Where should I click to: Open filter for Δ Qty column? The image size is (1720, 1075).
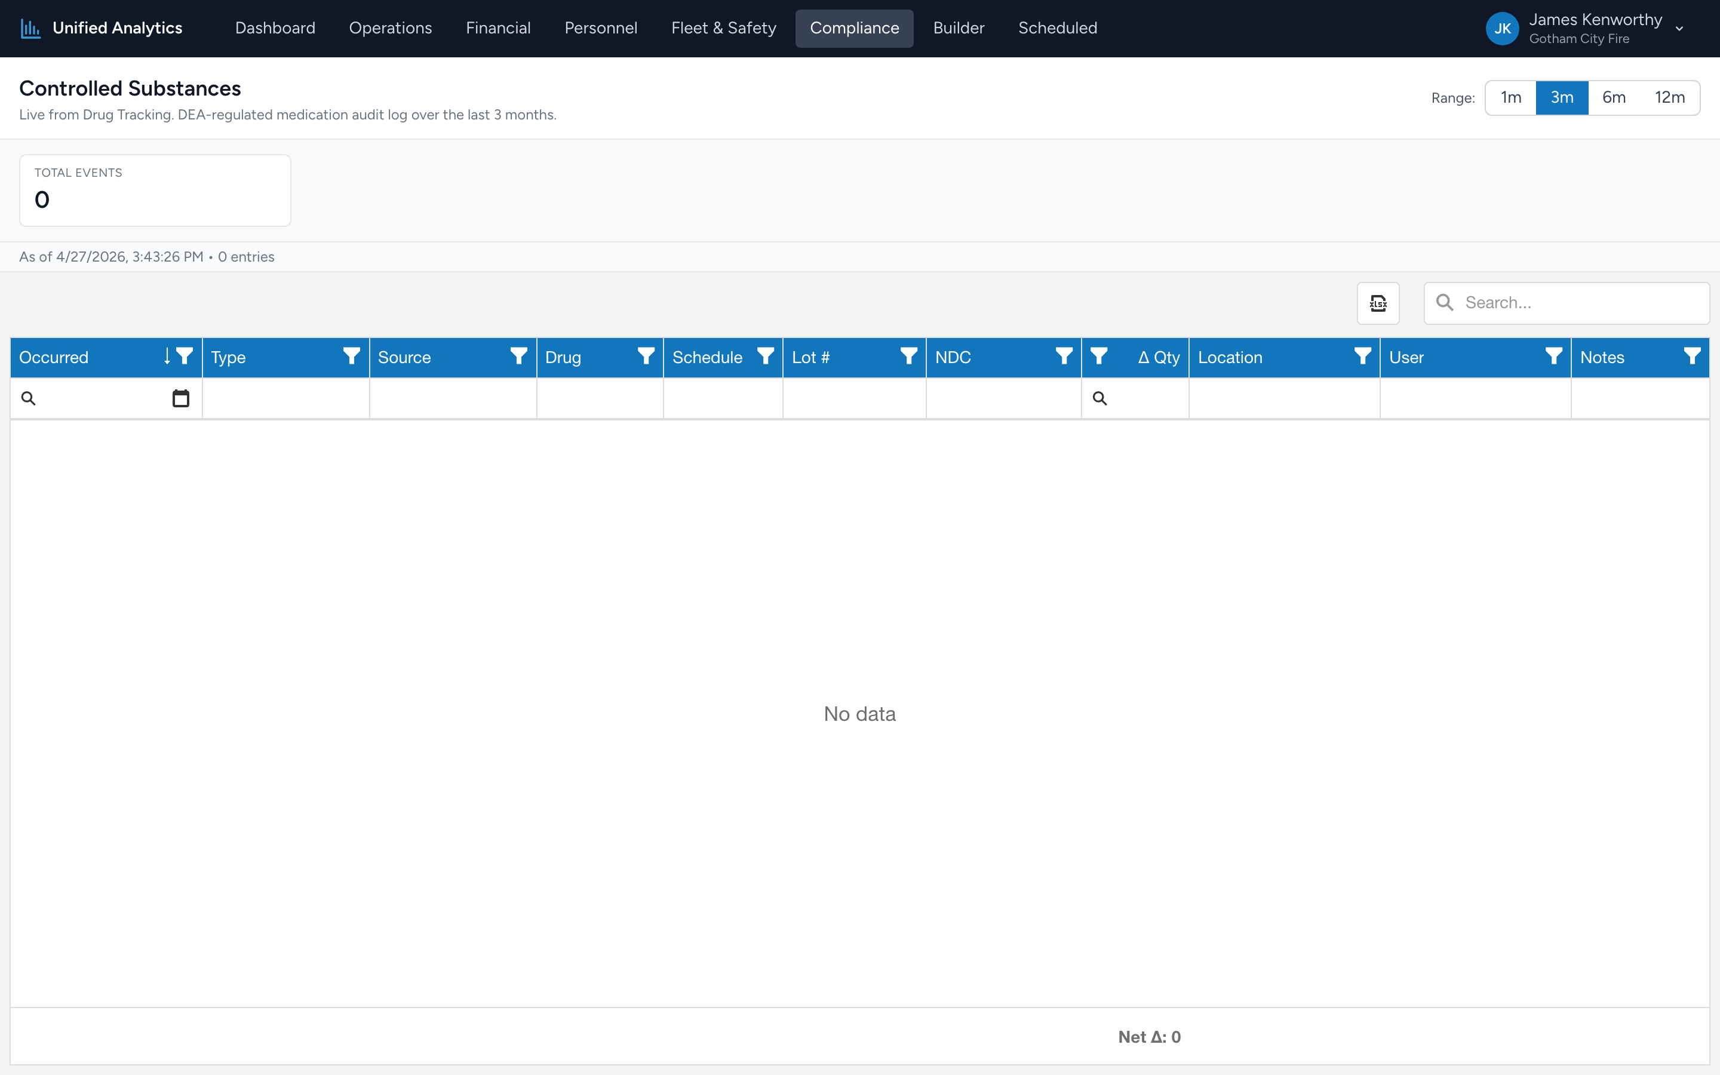[1099, 356]
